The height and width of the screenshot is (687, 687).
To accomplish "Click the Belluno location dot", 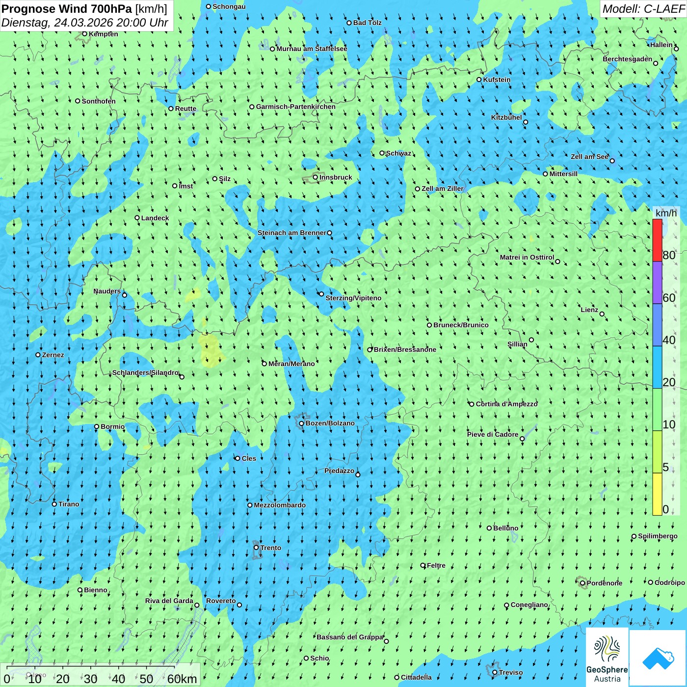I will pos(489,528).
